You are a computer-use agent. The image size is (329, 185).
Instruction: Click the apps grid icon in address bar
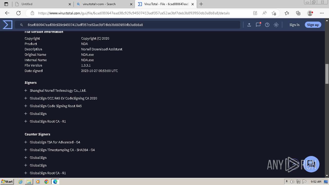[x=255, y=13]
